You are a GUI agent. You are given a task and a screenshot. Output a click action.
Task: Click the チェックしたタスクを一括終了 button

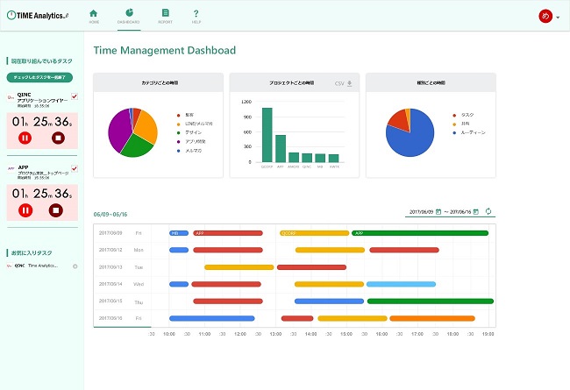click(39, 77)
